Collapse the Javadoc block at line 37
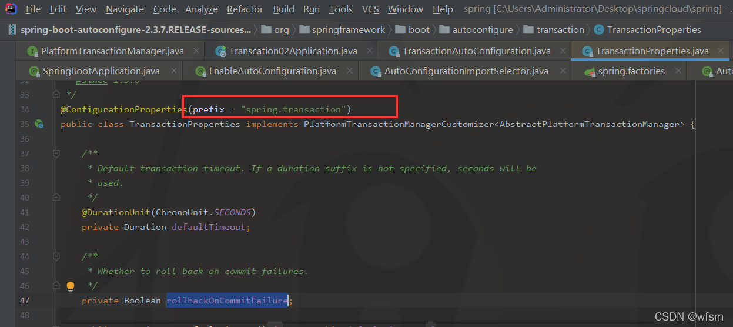 pyautogui.click(x=56, y=154)
